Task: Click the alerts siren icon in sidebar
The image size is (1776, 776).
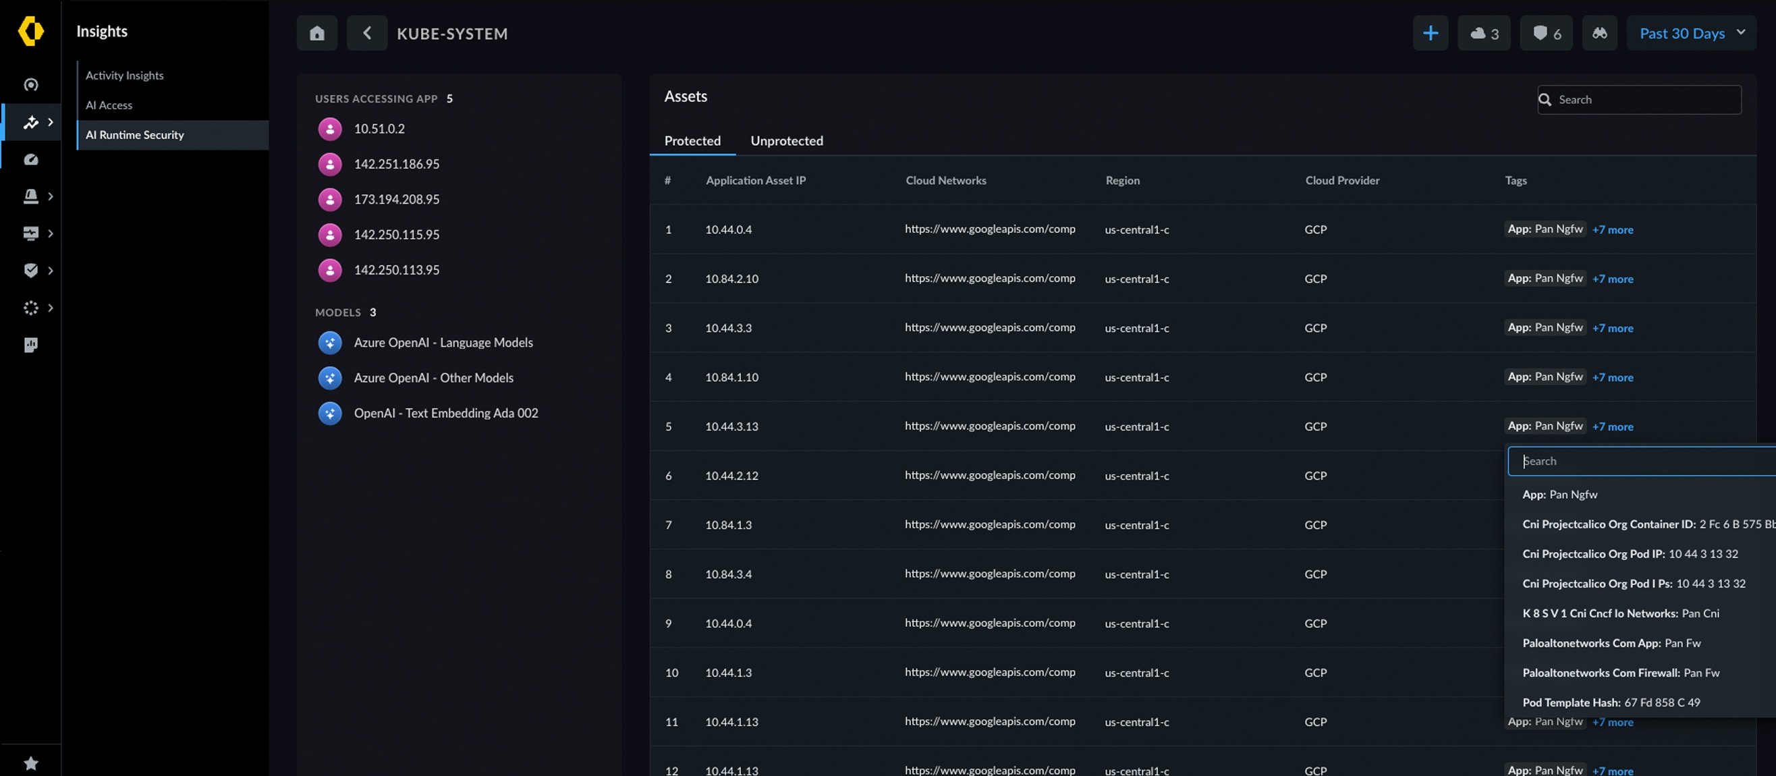Action: (x=32, y=196)
